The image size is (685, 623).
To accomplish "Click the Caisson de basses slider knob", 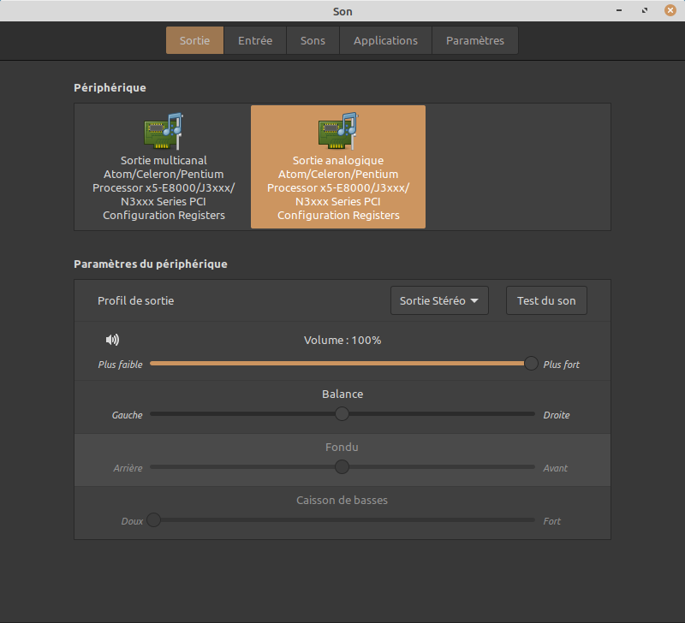I will [x=153, y=520].
